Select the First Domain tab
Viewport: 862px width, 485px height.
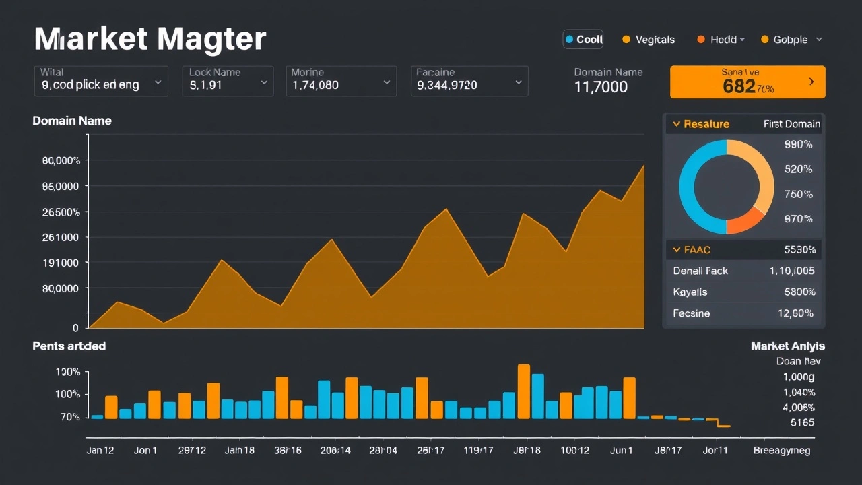[793, 124]
